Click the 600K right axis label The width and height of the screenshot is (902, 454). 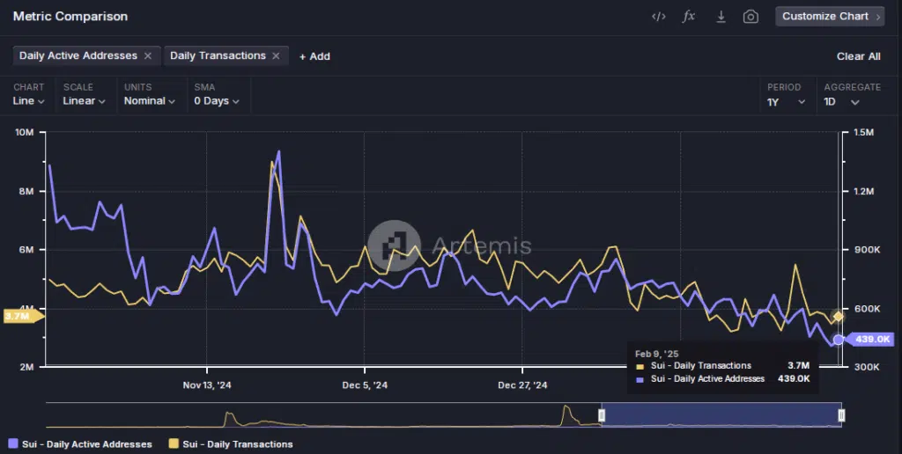point(867,309)
